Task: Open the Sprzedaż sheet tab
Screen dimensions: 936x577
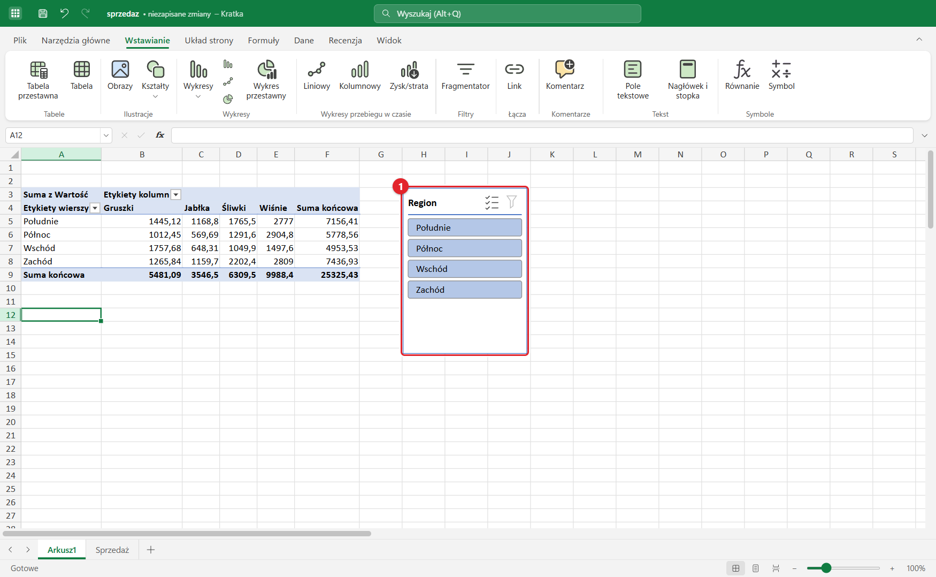Action: tap(112, 550)
